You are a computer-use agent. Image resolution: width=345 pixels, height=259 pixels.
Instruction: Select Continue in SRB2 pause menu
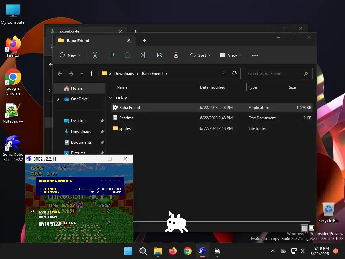[49, 211]
